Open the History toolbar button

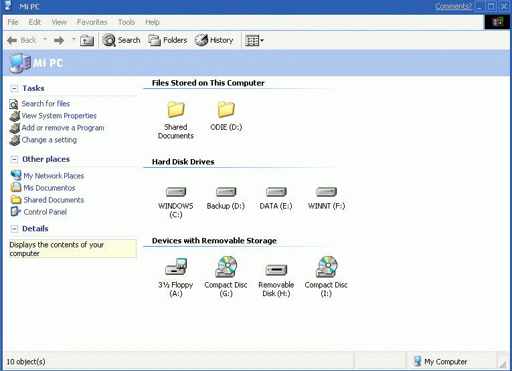[214, 40]
